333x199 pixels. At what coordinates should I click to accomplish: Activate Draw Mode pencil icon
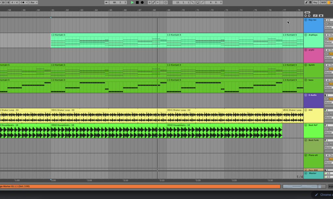tap(306, 3)
